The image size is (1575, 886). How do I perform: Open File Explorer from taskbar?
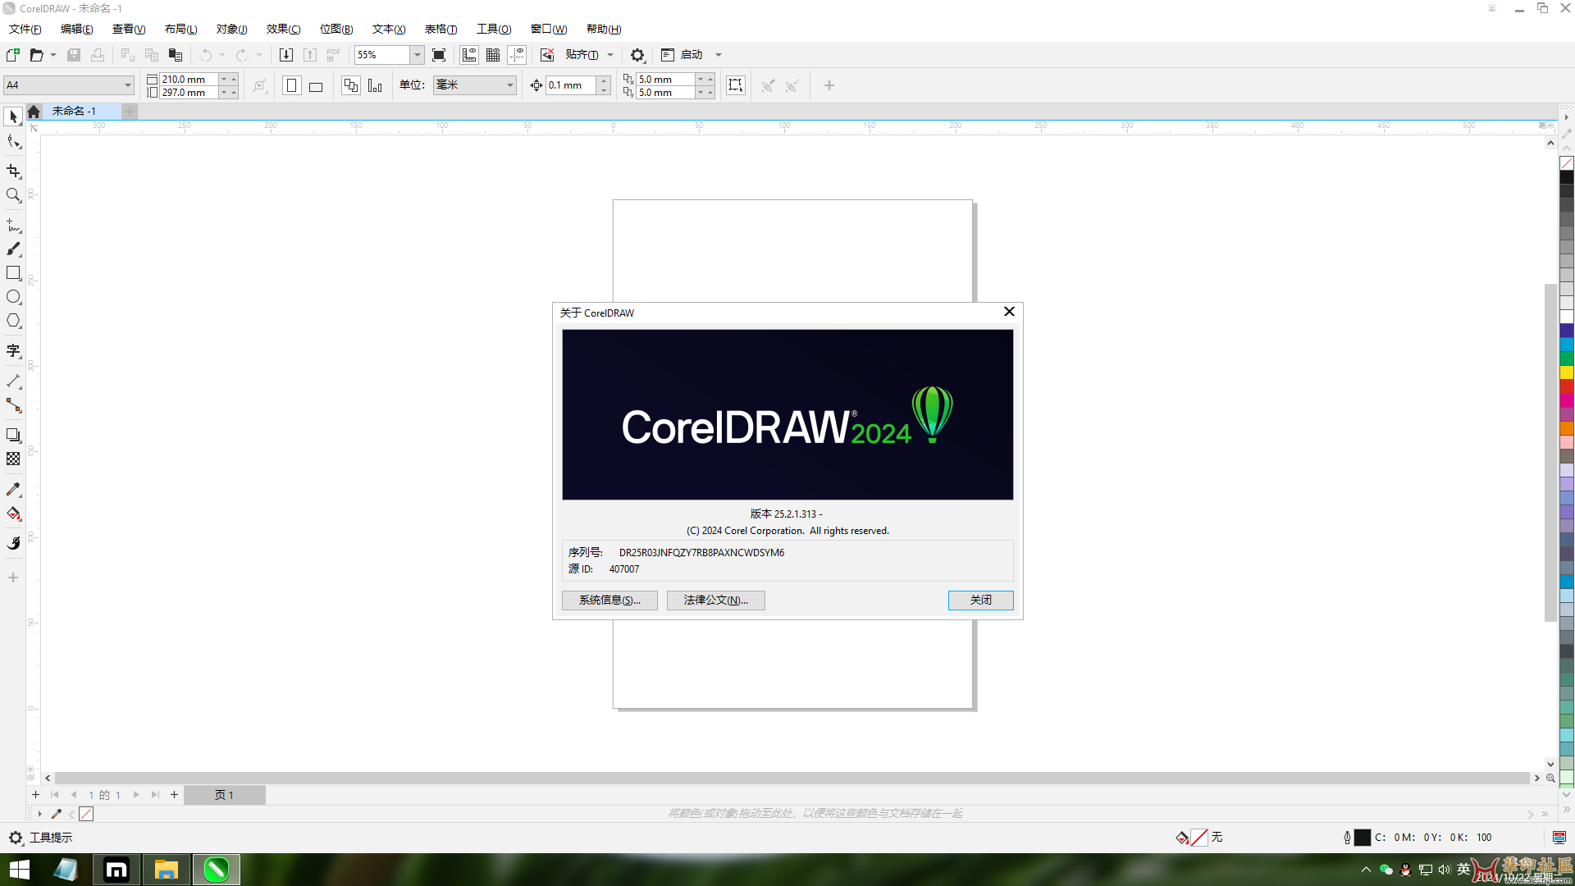point(167,870)
